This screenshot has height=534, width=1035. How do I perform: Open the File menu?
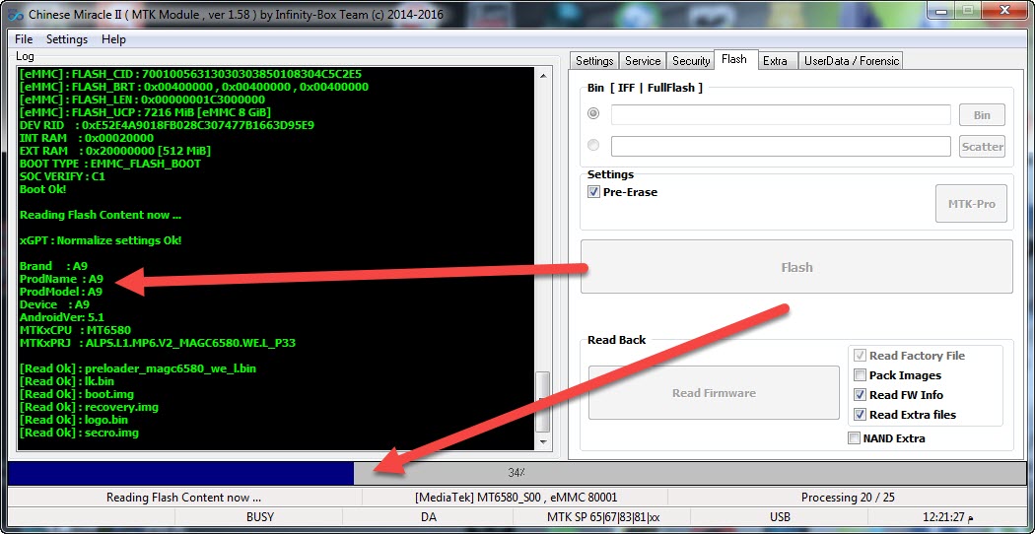[x=24, y=39]
